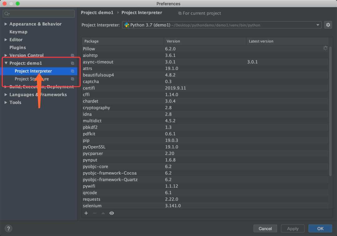Click in the settings search field

pos(39,14)
